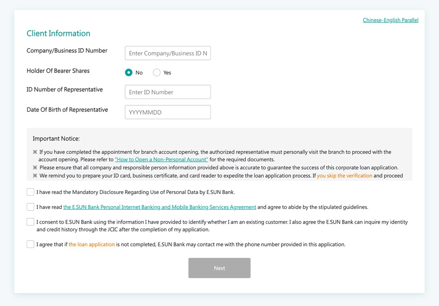
Task: Check the Mandatory Disclosure of Personal Data box
Action: click(x=31, y=192)
